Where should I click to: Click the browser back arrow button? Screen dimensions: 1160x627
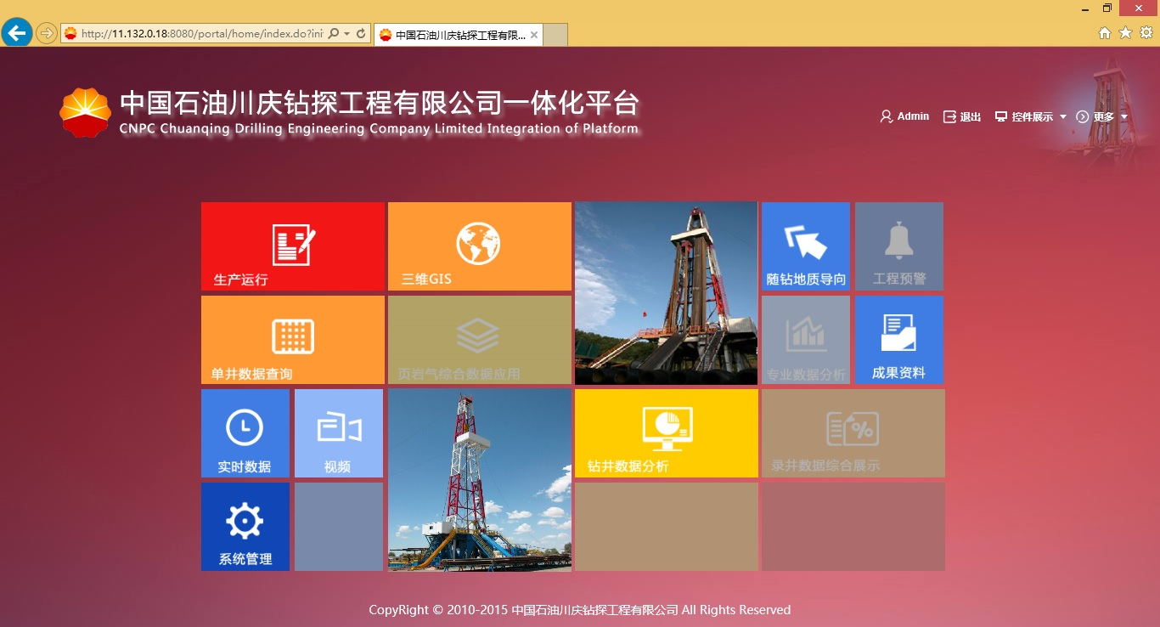coord(17,33)
